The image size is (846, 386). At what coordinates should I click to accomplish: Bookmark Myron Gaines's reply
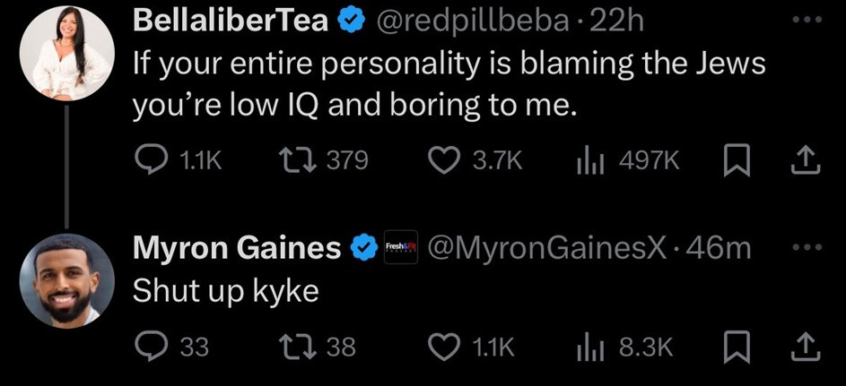pos(734,346)
